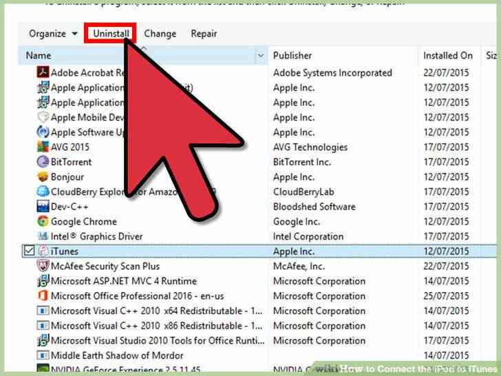Viewport: 501px width, 376px height.
Task: Select Microsoft Office Professional 2016 - en-us
Action: [x=138, y=296]
